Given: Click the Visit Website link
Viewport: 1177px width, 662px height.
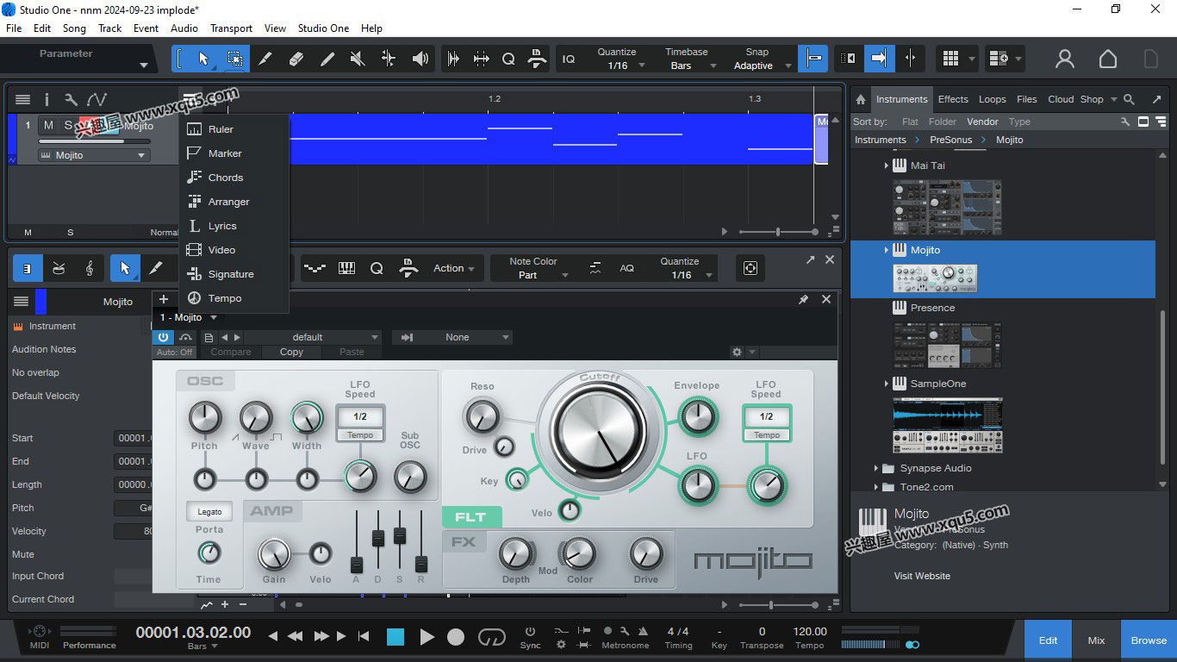Looking at the screenshot, I should pos(922,576).
